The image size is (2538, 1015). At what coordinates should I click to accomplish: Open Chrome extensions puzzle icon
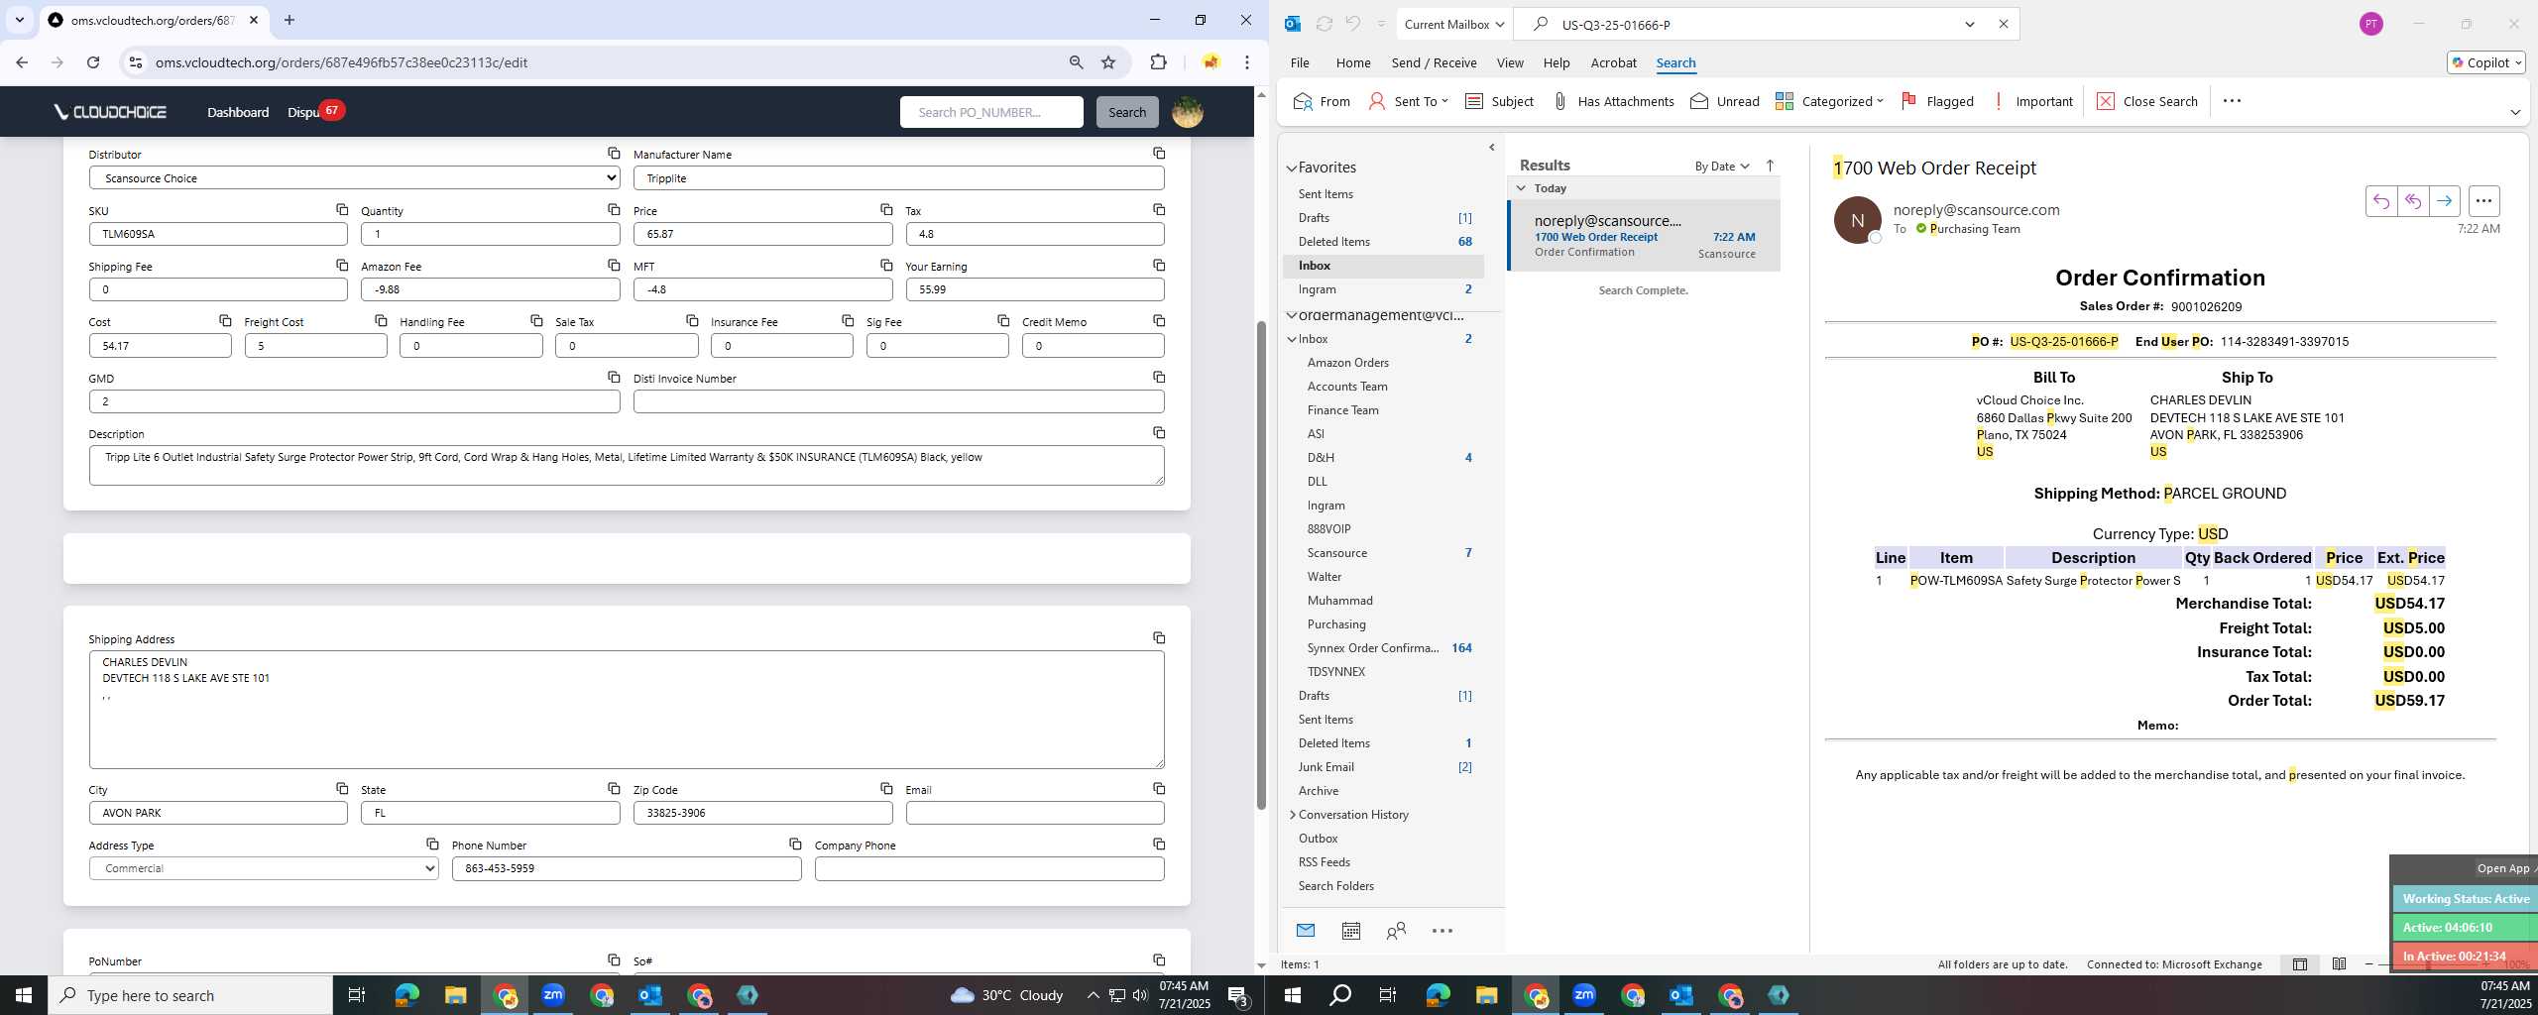coord(1158,62)
